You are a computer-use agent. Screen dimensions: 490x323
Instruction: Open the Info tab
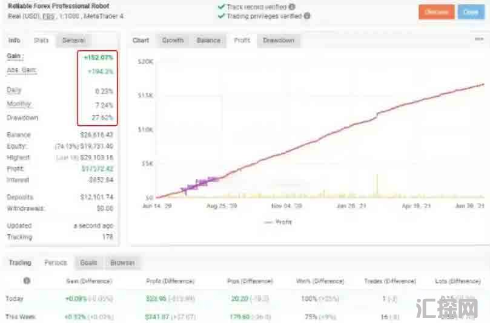14,41
